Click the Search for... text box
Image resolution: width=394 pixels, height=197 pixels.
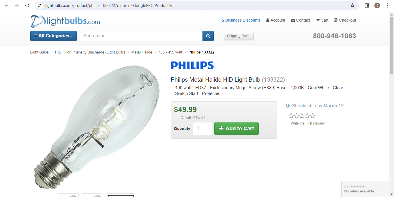[x=141, y=36]
